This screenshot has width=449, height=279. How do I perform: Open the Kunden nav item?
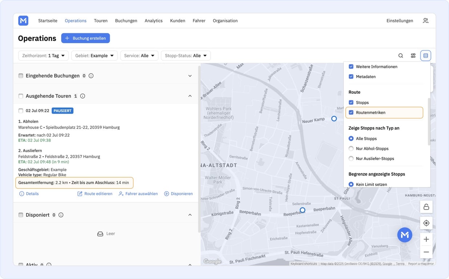coord(177,21)
